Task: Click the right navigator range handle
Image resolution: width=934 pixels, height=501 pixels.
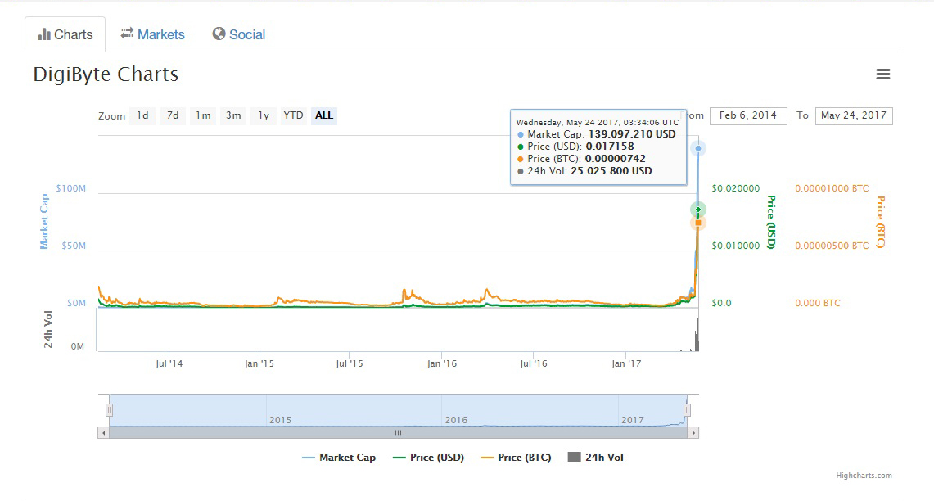Action: (x=687, y=410)
